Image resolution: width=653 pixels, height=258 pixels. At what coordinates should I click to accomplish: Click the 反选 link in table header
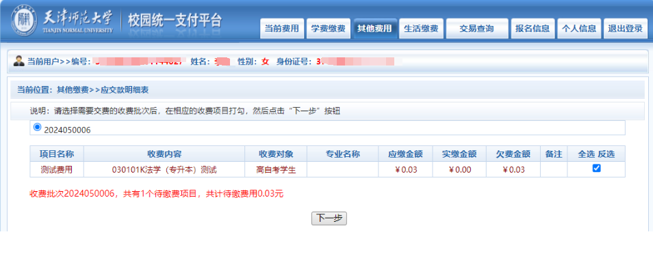click(x=606, y=154)
